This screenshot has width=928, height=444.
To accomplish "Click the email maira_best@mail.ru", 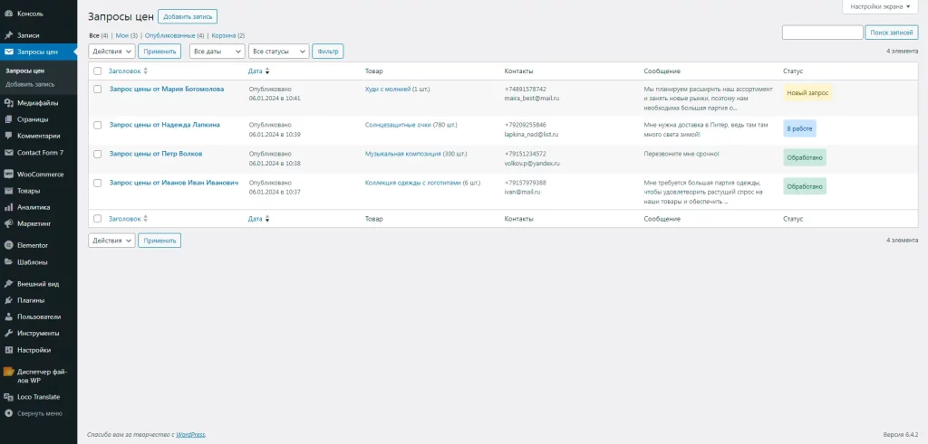I will 531,98.
